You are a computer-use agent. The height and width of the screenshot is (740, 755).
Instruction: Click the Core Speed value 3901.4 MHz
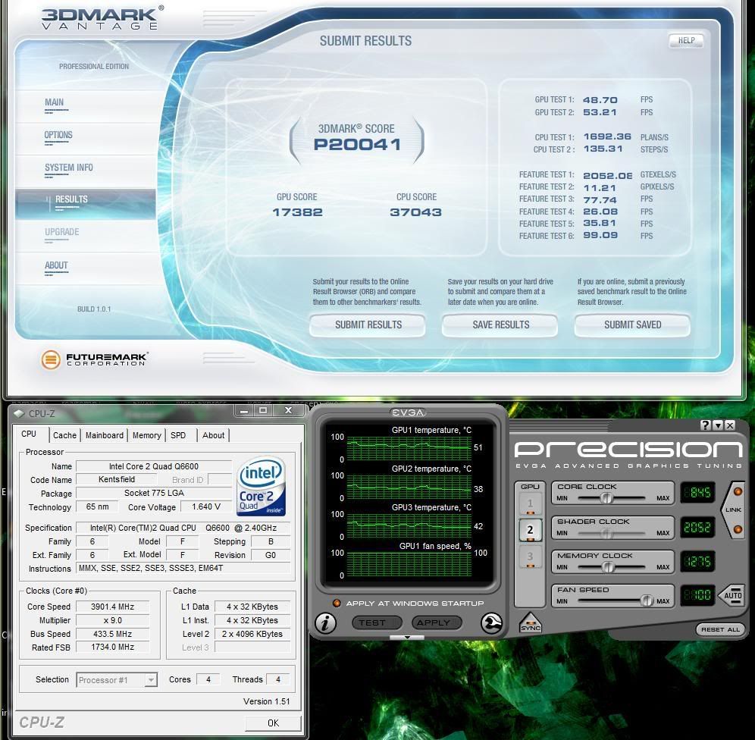113,607
